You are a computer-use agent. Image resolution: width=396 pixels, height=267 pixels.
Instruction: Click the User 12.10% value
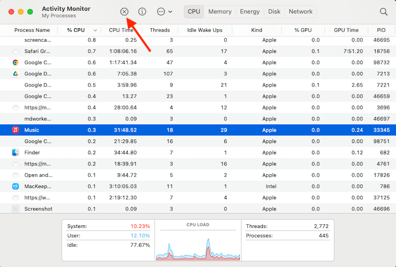[x=140, y=235]
